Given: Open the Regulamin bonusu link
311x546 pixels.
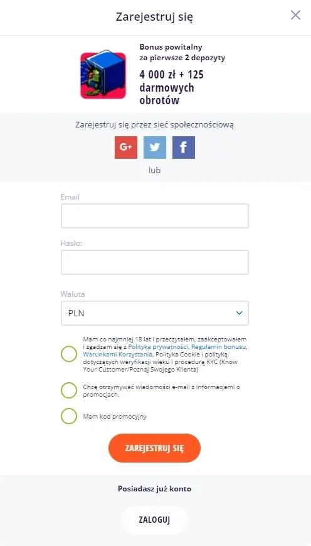Looking at the screenshot, I should 219,347.
